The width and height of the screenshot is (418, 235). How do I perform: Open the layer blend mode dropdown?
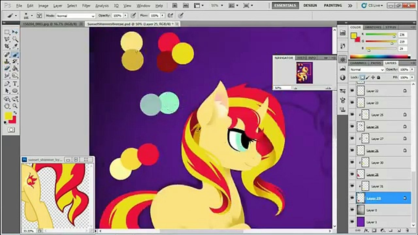point(367,70)
